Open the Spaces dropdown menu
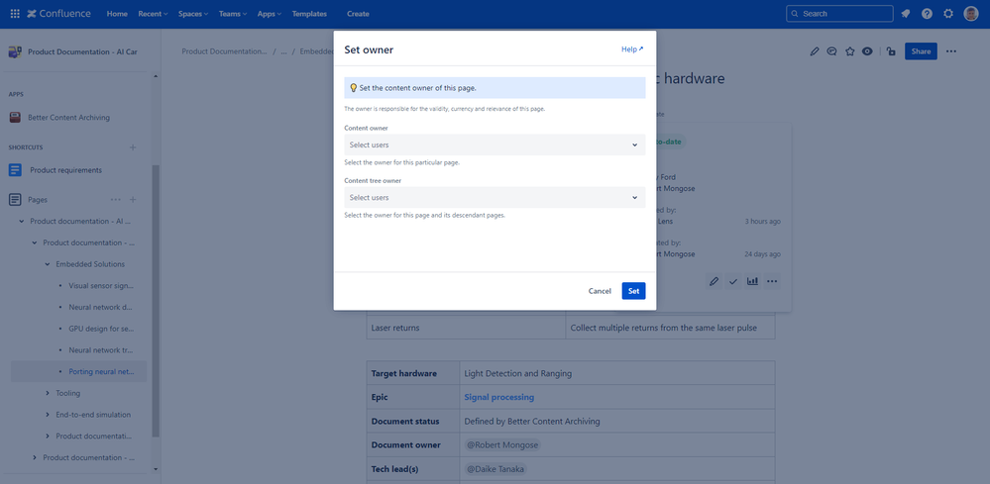 192,14
